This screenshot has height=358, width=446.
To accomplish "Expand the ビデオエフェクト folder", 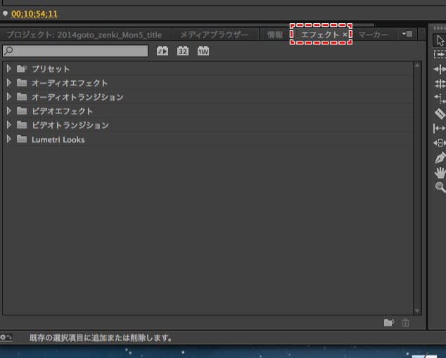I will (9, 110).
